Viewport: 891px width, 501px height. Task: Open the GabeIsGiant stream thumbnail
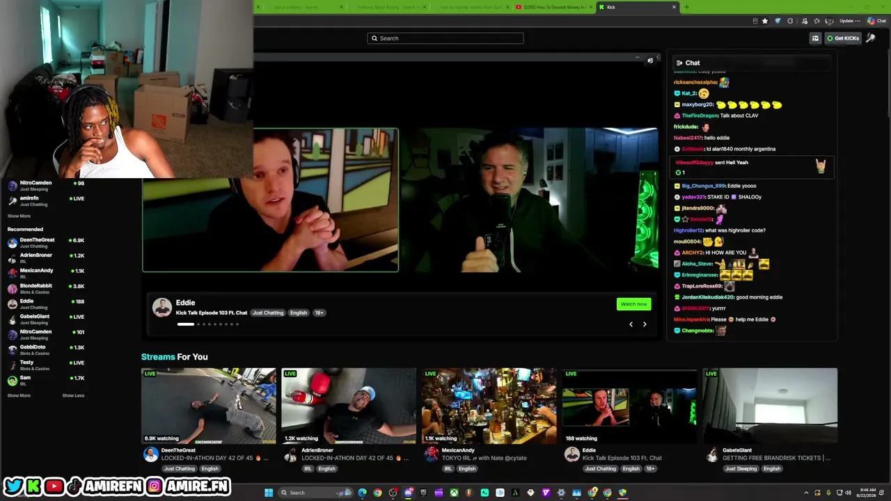pos(770,406)
